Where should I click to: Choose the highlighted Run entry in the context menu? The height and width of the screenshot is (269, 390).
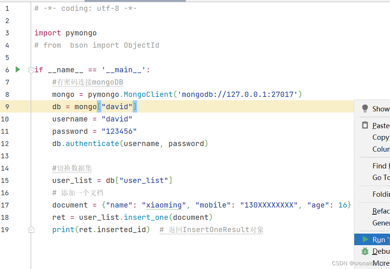point(372,240)
